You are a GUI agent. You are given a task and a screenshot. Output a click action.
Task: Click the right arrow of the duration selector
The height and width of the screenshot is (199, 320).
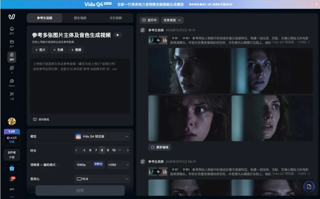point(128,150)
